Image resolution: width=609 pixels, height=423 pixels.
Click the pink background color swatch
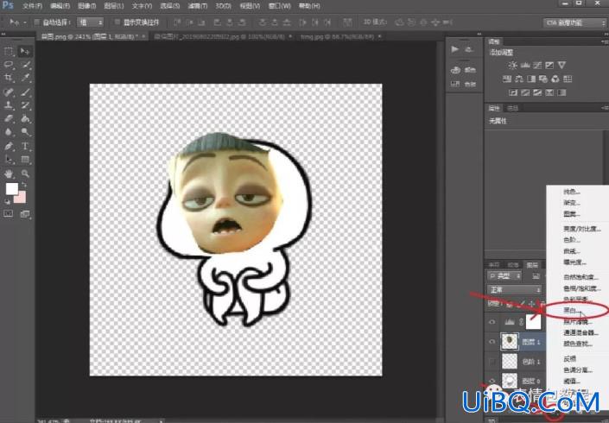21,199
